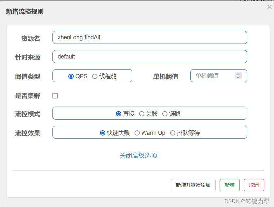Click the 针对来源 default input field

pos(150,57)
